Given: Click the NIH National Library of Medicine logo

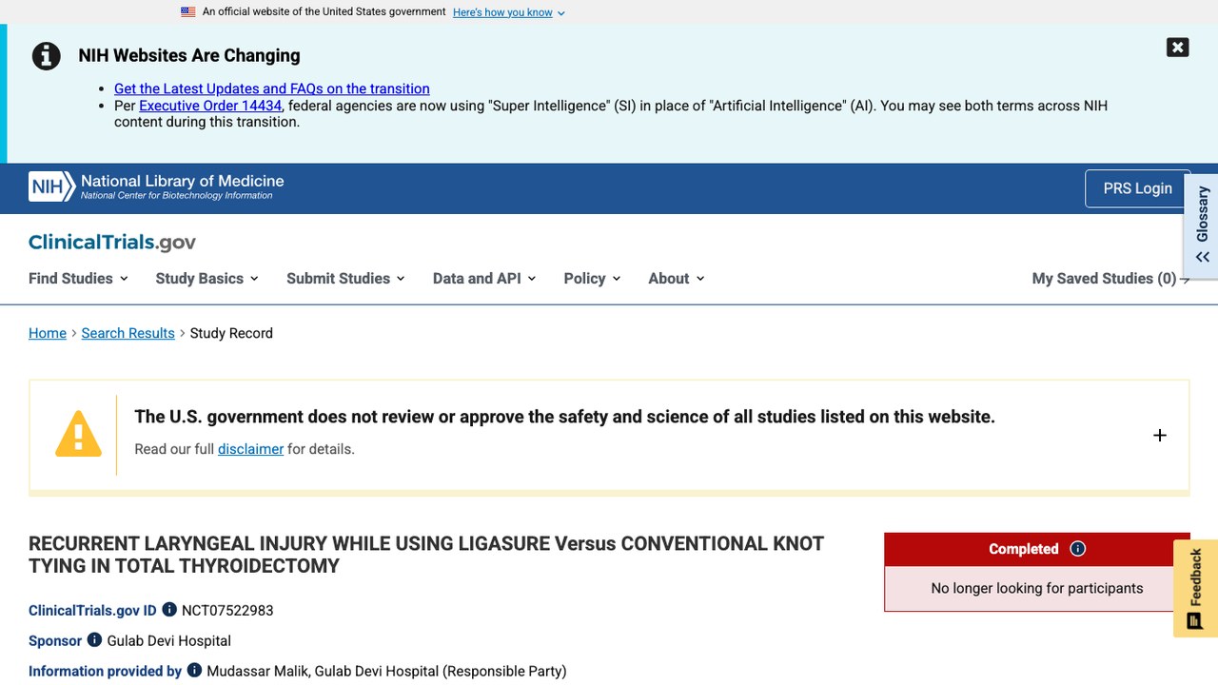Looking at the screenshot, I should click(156, 186).
